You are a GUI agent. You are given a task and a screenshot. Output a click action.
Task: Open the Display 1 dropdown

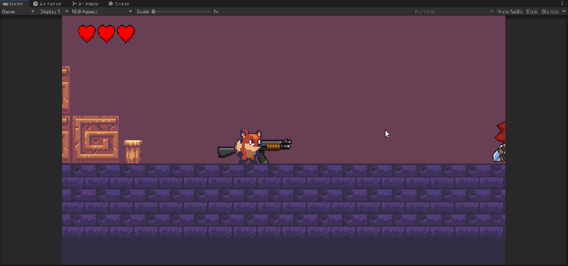pyautogui.click(x=53, y=12)
